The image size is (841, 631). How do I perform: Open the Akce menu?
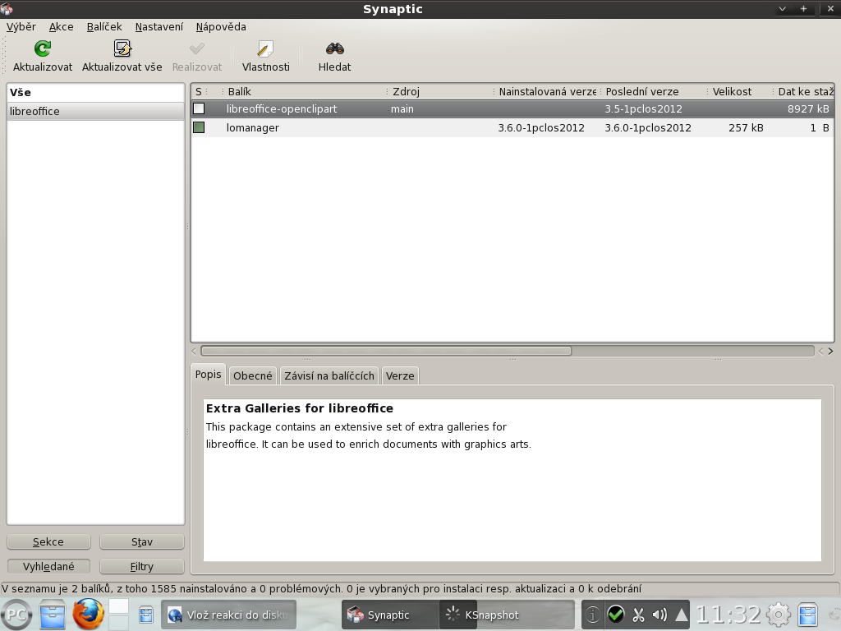61,27
